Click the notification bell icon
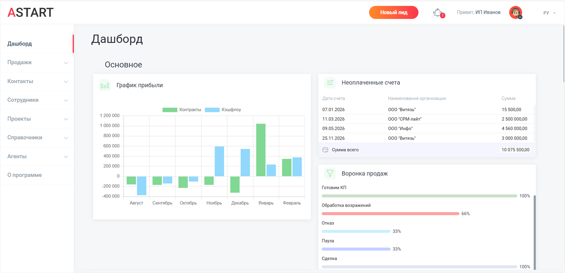 click(x=438, y=13)
